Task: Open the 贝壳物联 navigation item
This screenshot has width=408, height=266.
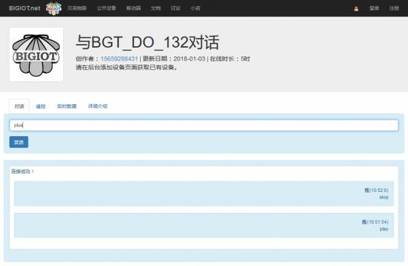Action: pos(77,8)
